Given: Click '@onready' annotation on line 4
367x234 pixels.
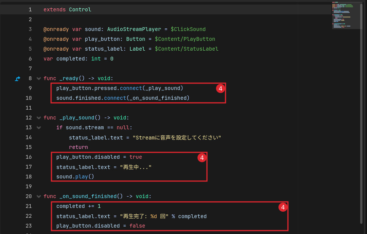Looking at the screenshot, I should click(56, 39).
